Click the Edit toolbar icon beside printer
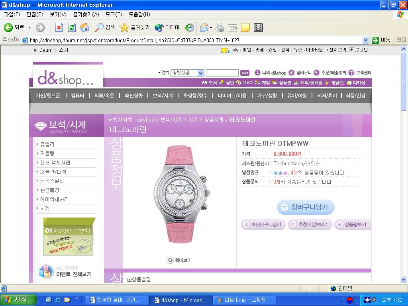Viewport: 408px width, 306px height. pyautogui.click(x=232, y=27)
